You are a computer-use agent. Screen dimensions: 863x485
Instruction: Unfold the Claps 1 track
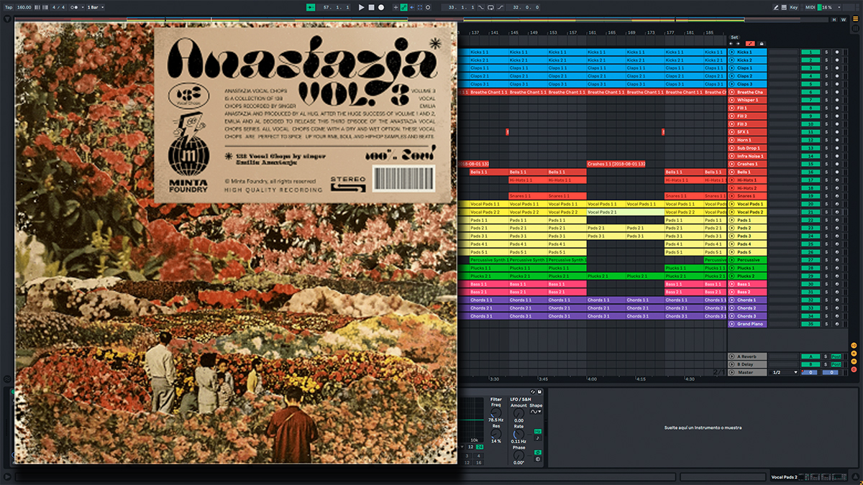tap(732, 68)
